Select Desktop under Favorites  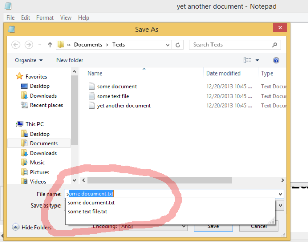point(40,86)
